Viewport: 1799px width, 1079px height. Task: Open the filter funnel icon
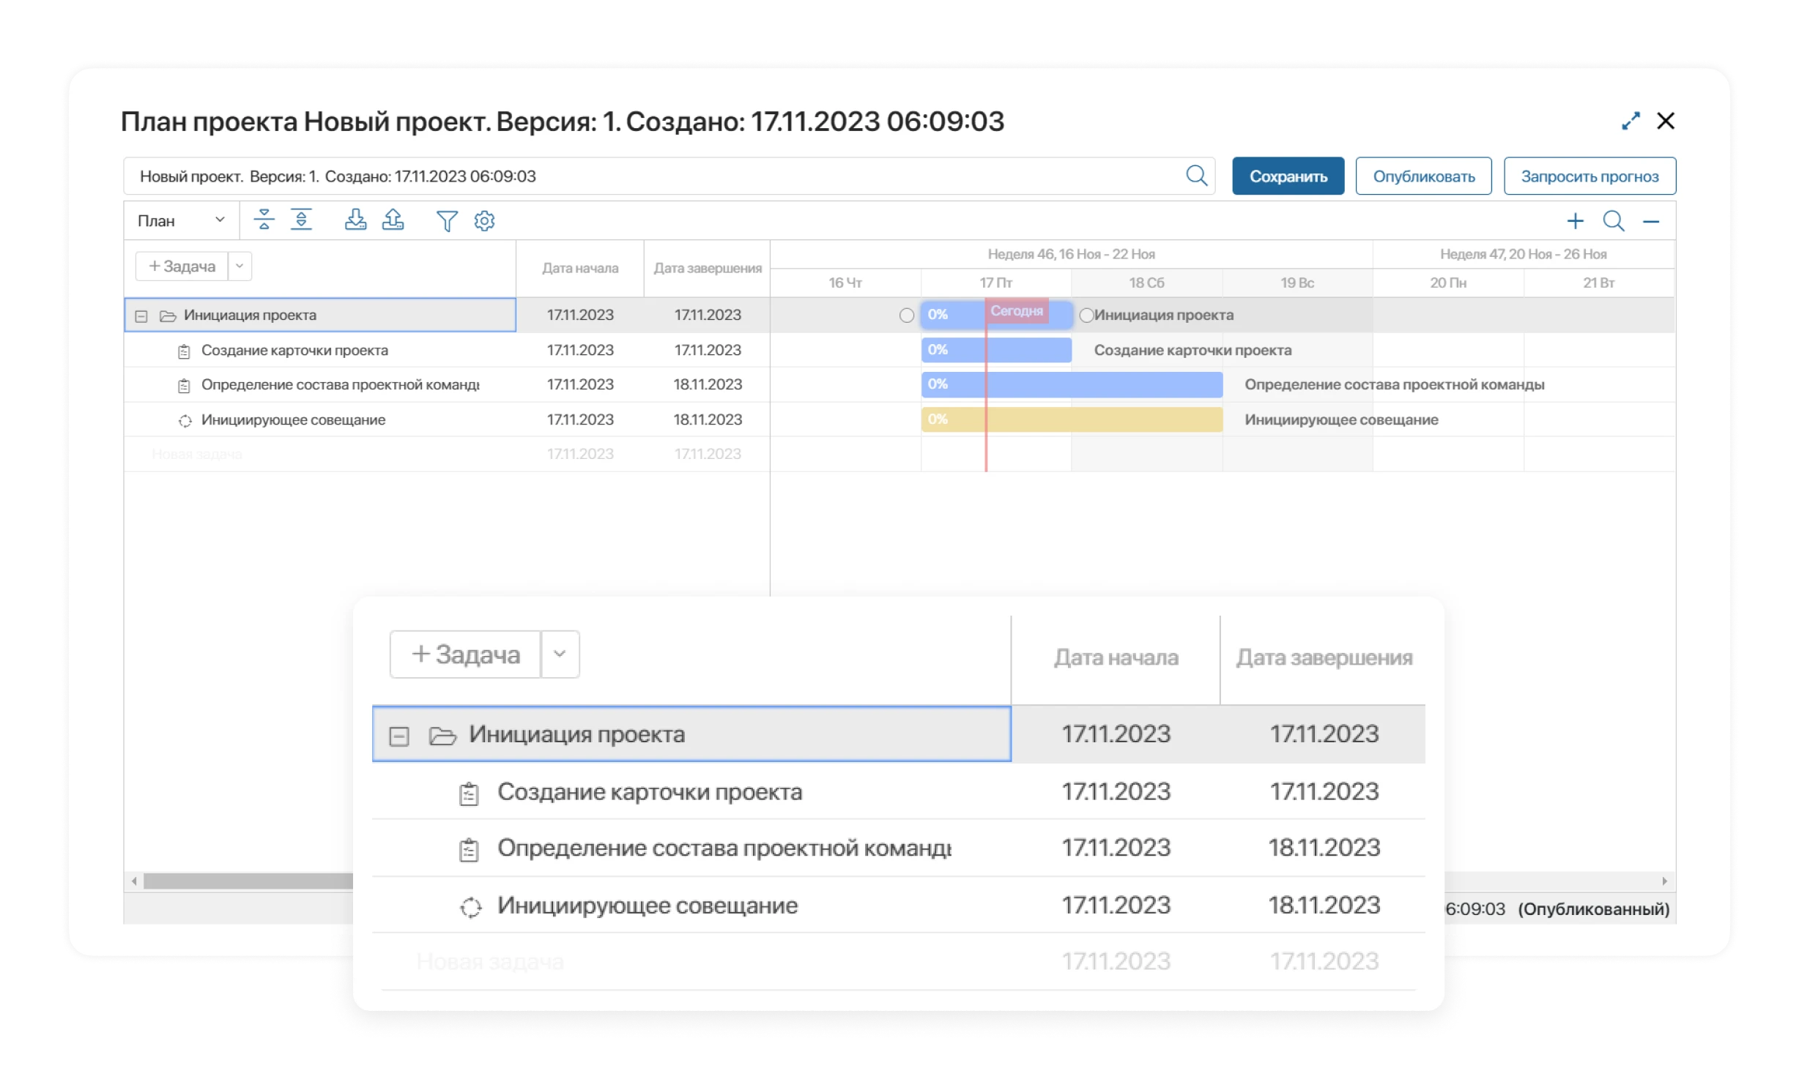[446, 220]
